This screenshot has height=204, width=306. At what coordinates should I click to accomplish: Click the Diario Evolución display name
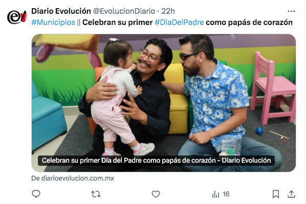tap(61, 11)
